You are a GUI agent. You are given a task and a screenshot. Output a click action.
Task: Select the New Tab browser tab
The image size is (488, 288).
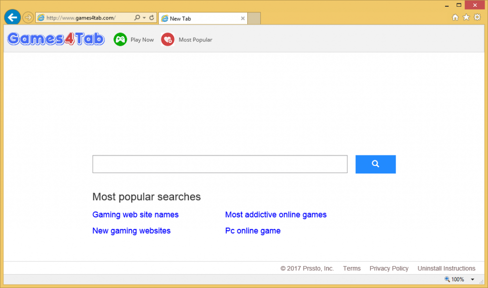click(203, 19)
